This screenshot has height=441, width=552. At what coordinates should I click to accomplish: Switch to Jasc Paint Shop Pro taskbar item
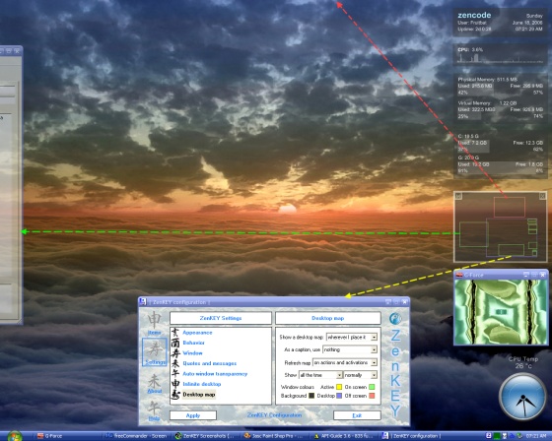[x=273, y=436]
